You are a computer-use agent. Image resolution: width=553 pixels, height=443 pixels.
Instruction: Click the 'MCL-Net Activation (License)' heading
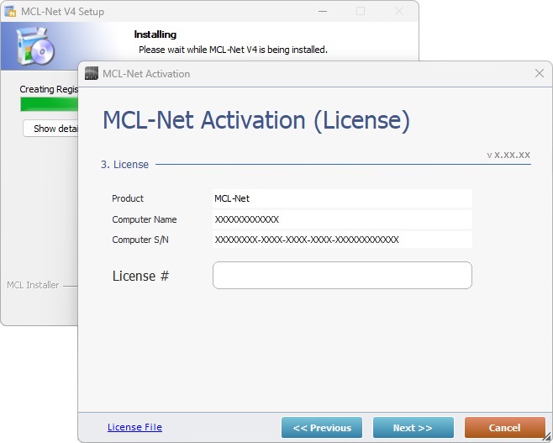coord(256,120)
